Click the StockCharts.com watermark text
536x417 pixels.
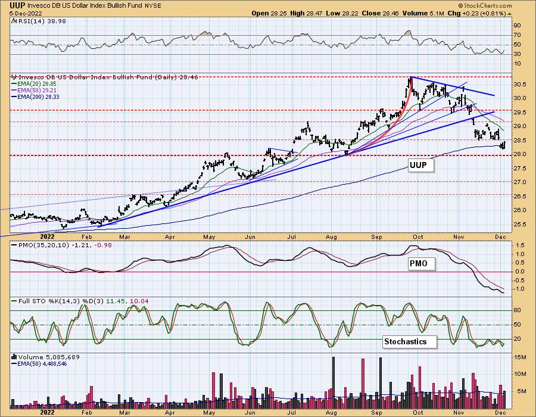(485, 5)
